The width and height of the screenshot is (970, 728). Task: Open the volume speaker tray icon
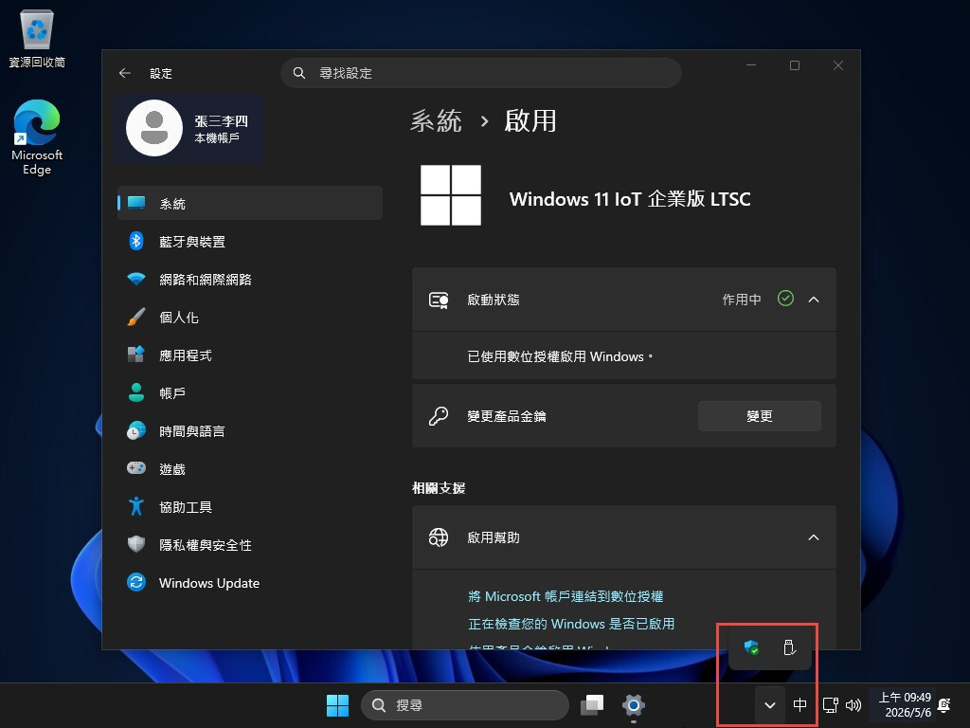pos(853,704)
